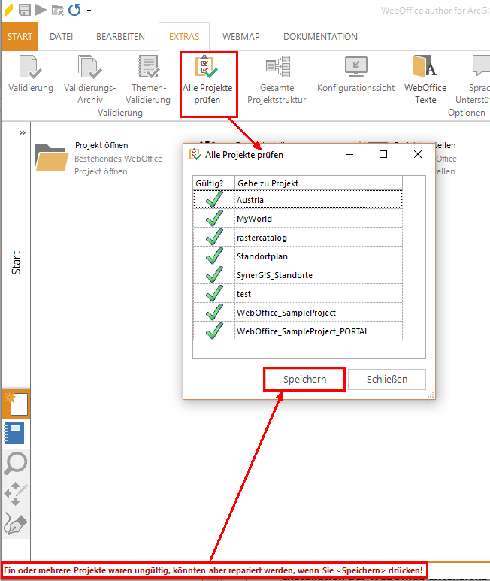Click the Speichern button
The height and width of the screenshot is (581, 490).
(x=304, y=379)
